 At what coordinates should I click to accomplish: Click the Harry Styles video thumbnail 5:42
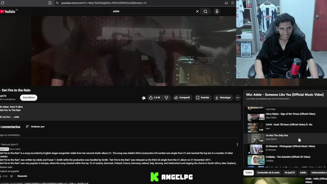tap(256, 117)
